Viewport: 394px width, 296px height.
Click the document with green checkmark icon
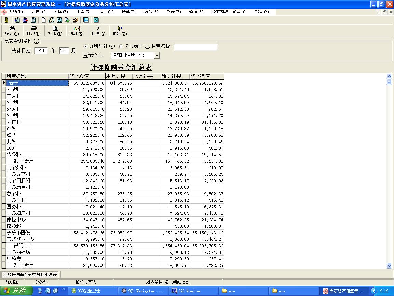tap(67, 20)
